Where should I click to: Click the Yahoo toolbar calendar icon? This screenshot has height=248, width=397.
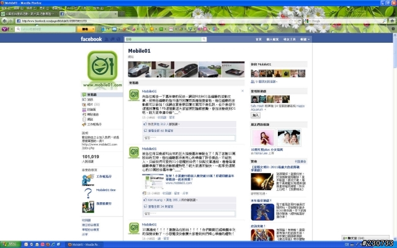171,29
